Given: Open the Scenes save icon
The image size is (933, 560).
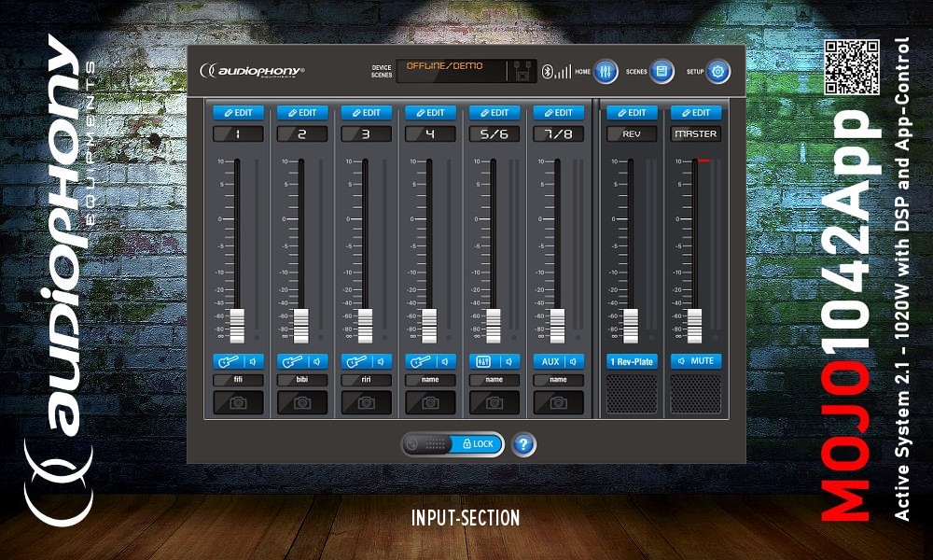Looking at the screenshot, I should (661, 72).
